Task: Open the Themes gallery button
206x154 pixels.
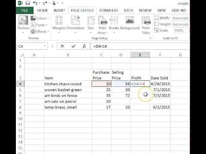Action: tap(23, 24)
